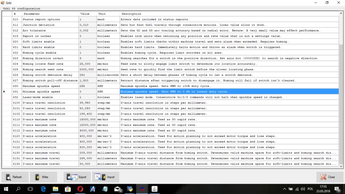
Task: Click the Laser-mode enable description text
Action: pos(202,97)
